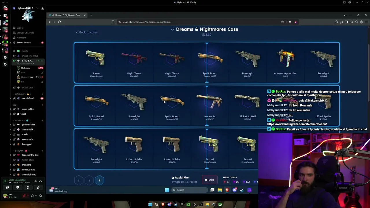Expand the case-battle channel thread arrow
The image size is (370, 208).
(11, 109)
